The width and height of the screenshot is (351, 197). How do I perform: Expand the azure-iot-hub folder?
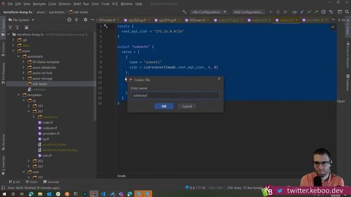pos(24,73)
